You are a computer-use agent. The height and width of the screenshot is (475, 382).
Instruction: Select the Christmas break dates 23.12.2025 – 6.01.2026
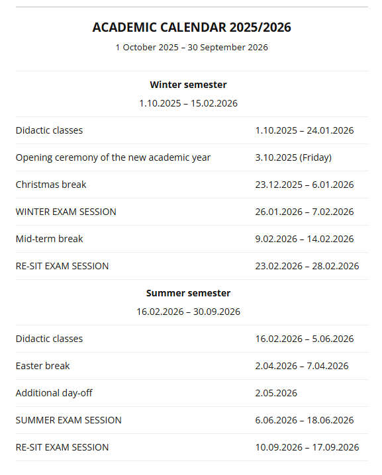[305, 185]
